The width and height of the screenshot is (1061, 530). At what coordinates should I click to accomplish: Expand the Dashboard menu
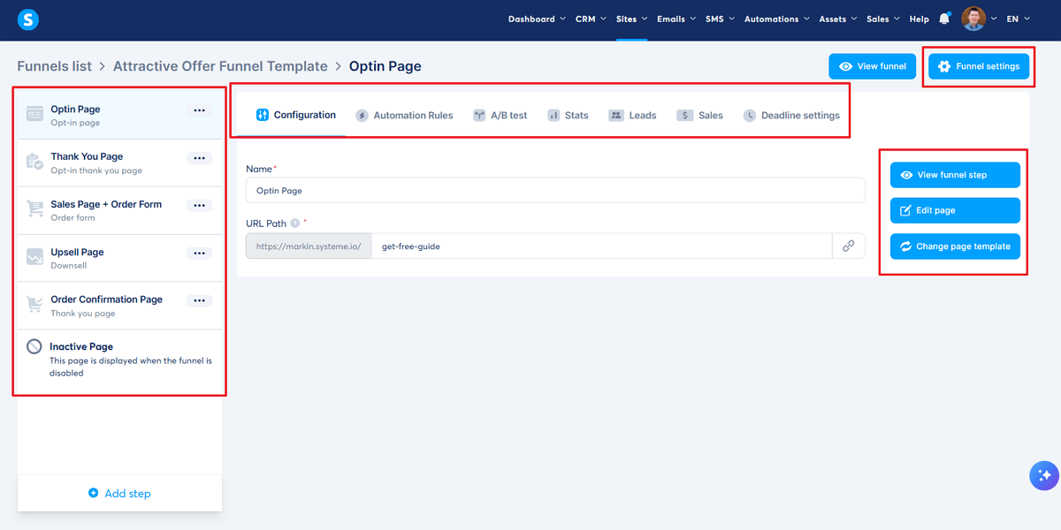[537, 19]
